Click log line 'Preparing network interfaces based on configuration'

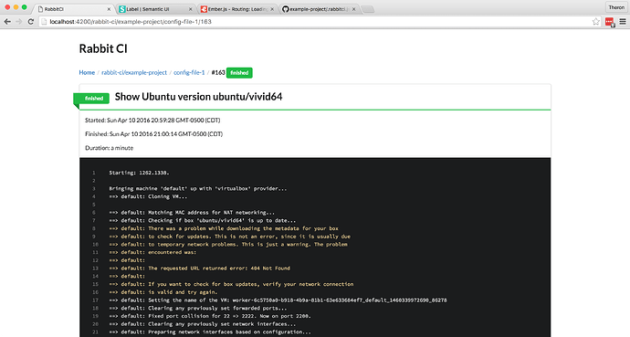point(210,332)
